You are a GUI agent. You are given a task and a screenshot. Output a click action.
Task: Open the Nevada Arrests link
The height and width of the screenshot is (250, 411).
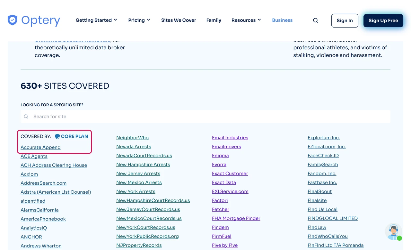pos(134,147)
